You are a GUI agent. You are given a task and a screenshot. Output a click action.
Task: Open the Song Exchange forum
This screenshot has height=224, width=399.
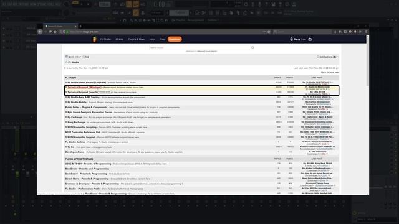pyautogui.click(x=76, y=122)
